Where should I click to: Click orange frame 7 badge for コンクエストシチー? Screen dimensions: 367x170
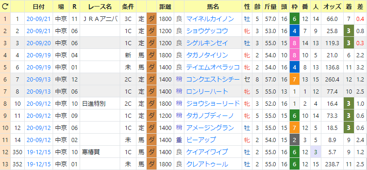click(x=294, y=80)
